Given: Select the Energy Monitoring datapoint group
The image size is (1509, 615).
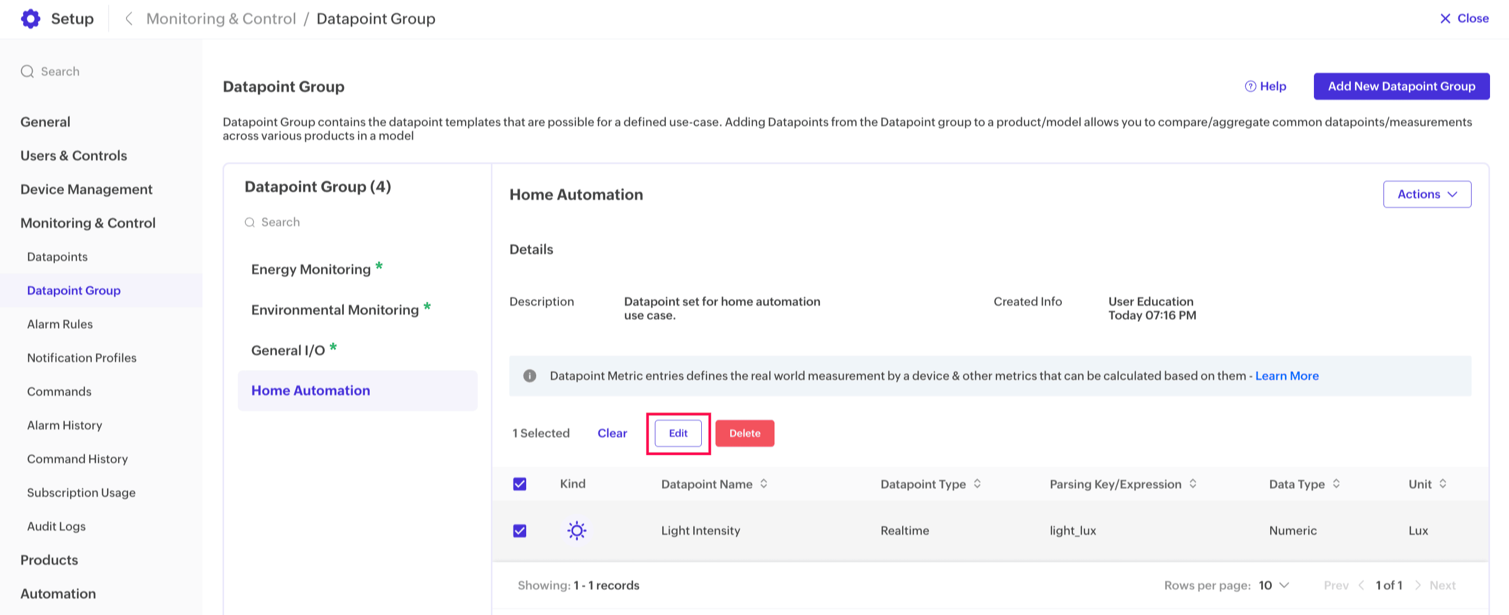Looking at the screenshot, I should 311,269.
